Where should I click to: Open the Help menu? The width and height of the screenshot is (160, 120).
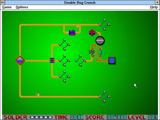coord(154,7)
